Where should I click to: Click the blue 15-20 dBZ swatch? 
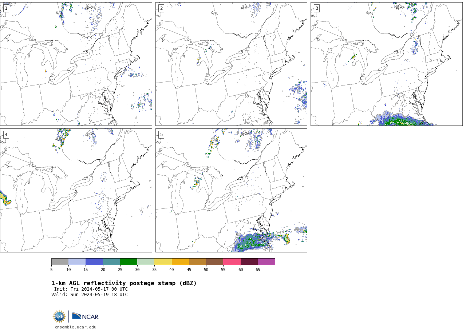pos(94,262)
